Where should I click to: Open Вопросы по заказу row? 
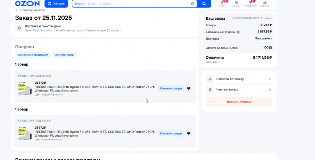tap(239, 79)
